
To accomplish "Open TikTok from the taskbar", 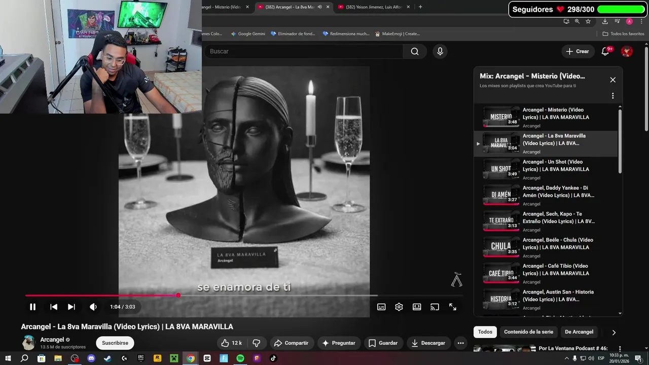I will coord(273,358).
